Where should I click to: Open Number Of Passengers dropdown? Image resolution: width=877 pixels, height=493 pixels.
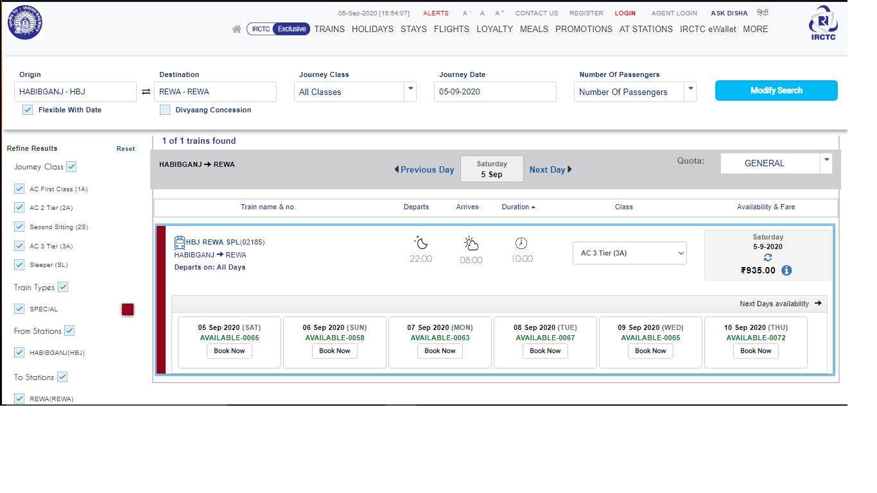click(x=635, y=92)
